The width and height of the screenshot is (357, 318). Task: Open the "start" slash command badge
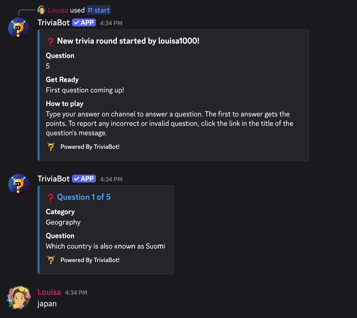[99, 10]
